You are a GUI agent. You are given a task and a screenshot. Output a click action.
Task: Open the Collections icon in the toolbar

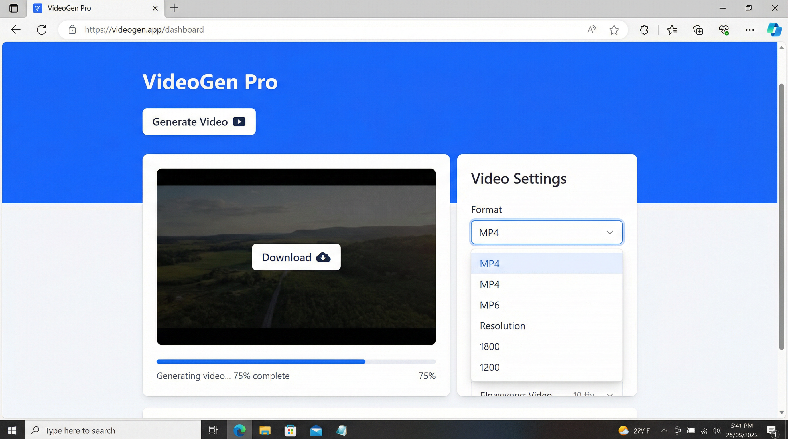click(x=698, y=30)
